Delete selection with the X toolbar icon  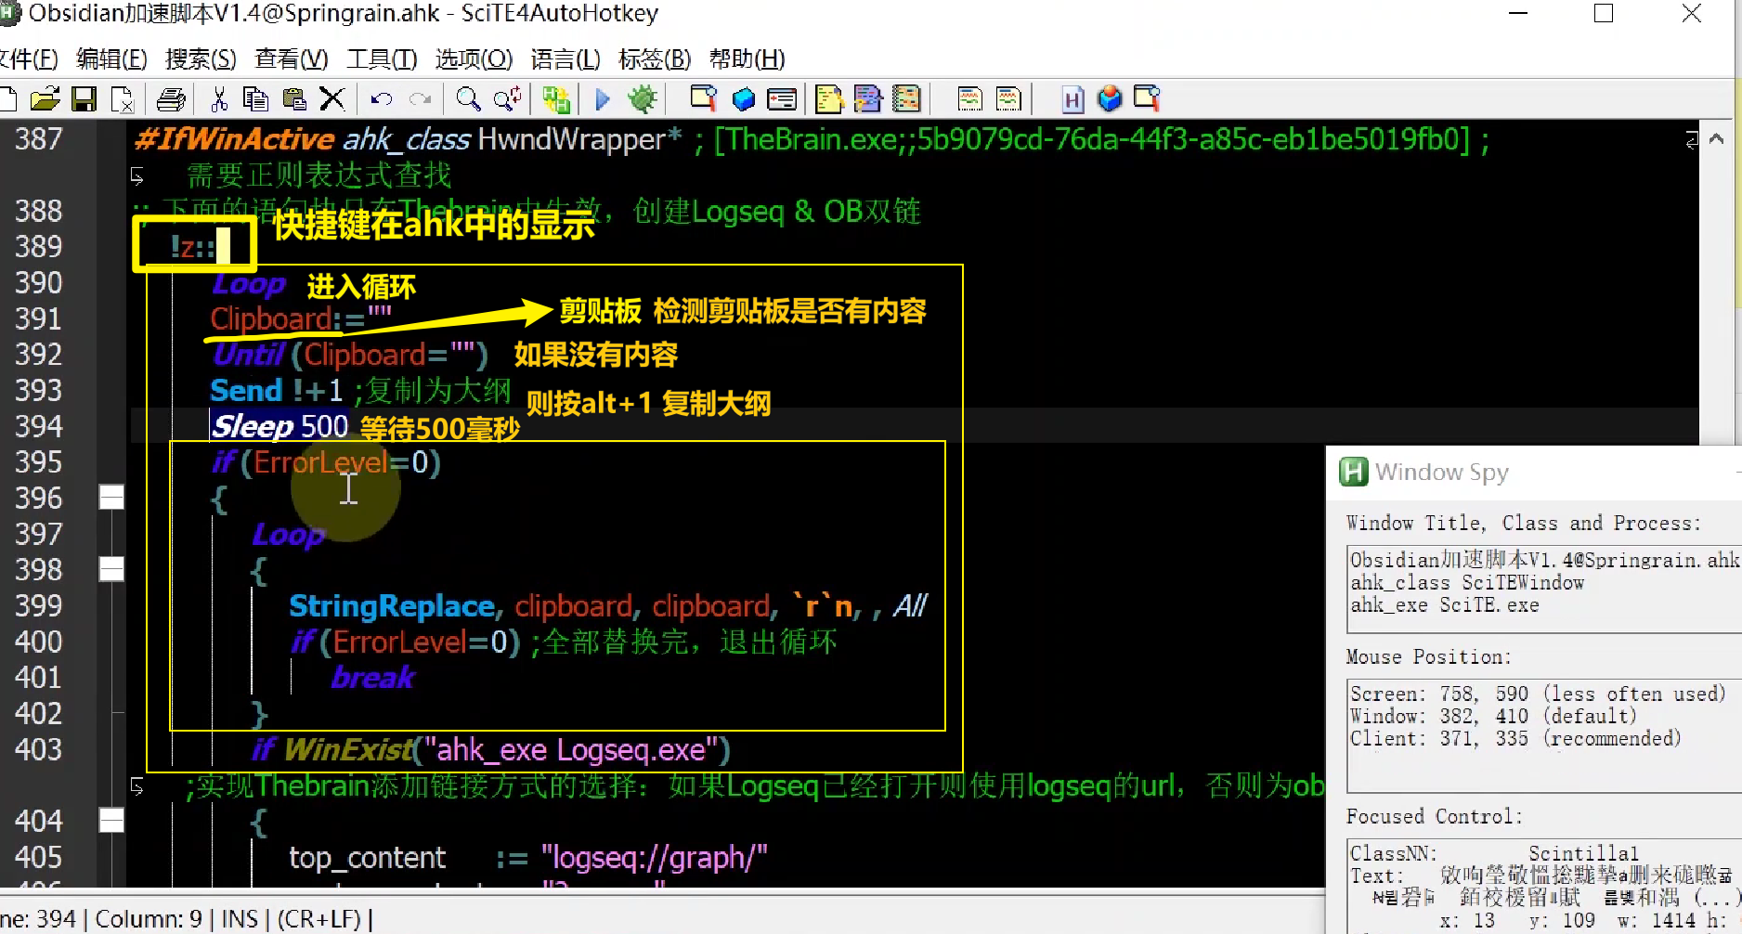(x=332, y=98)
